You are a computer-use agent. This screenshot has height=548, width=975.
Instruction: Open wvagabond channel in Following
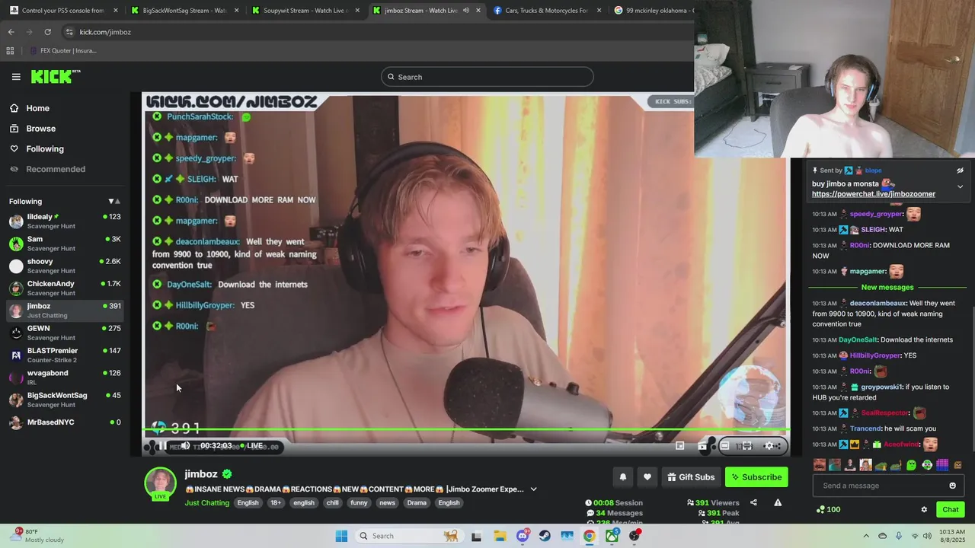(65, 377)
